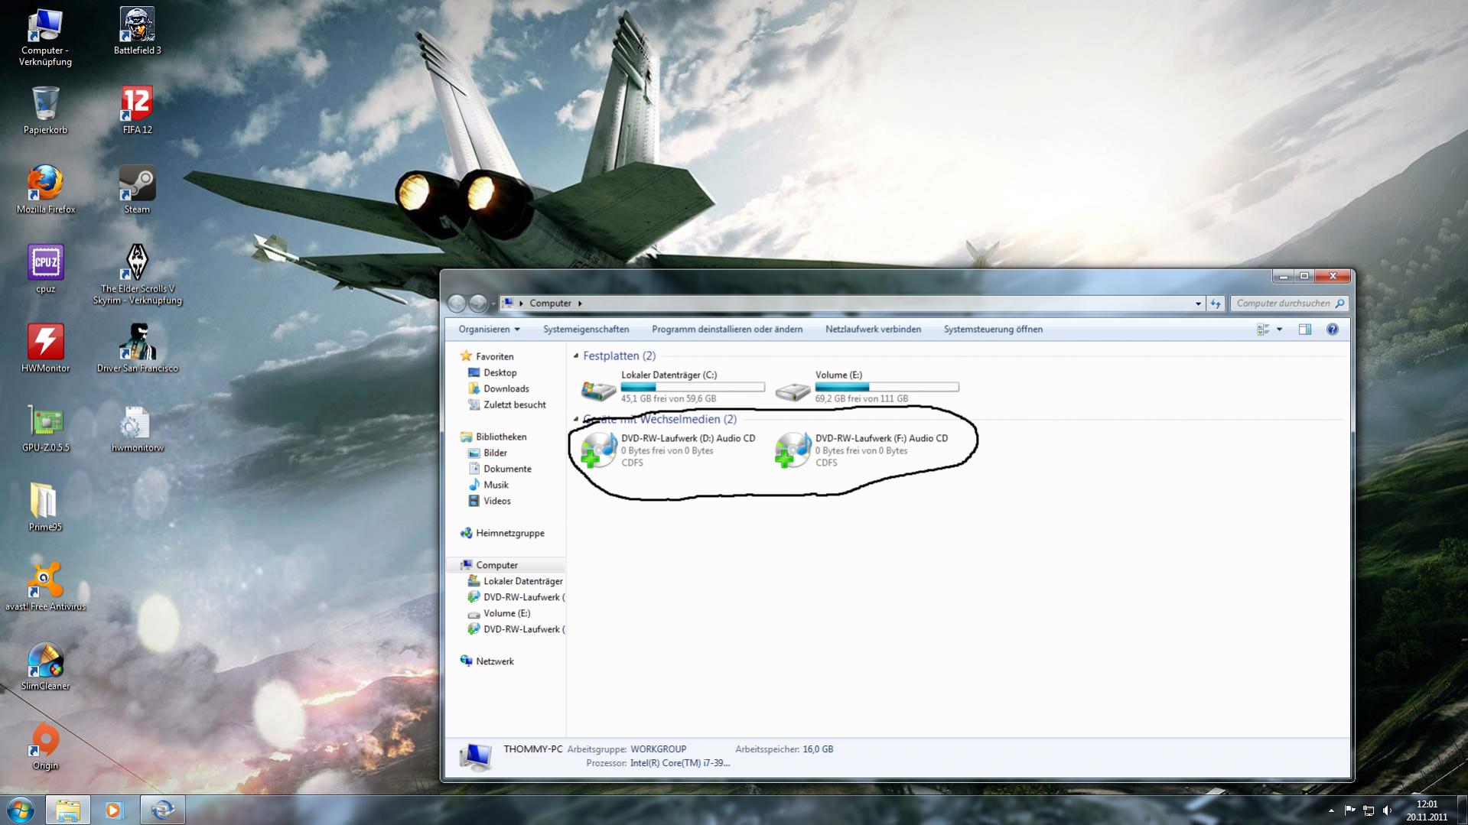
Task: Click Programm deinstallieren oder ändern
Action: pyautogui.click(x=727, y=330)
